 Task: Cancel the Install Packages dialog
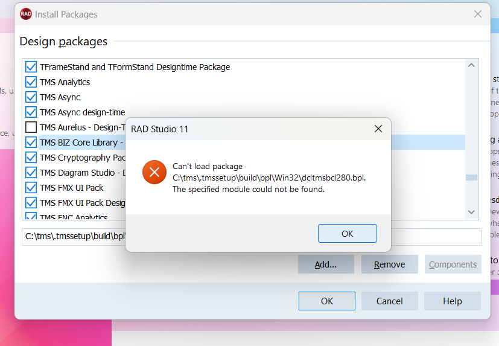[390, 301]
